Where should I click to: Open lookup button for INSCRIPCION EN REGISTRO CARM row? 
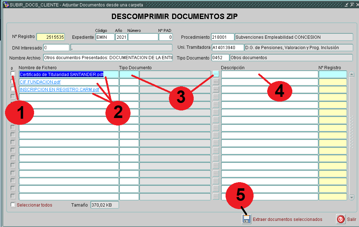point(216,89)
